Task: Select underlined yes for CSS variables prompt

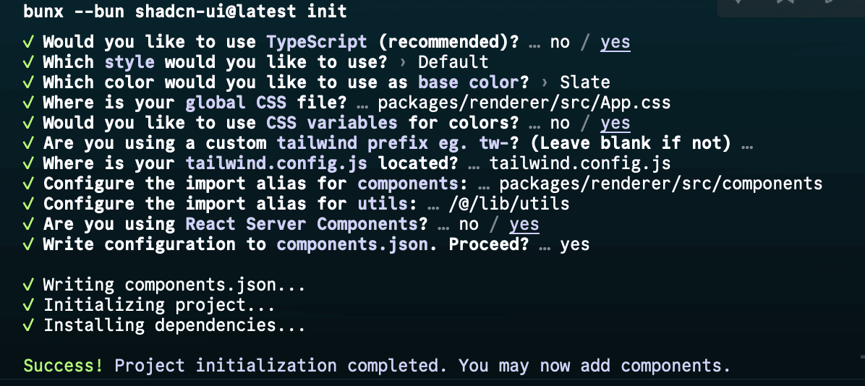Action: pos(615,124)
